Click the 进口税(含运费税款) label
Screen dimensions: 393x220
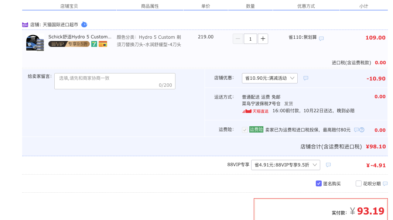[x=351, y=63]
